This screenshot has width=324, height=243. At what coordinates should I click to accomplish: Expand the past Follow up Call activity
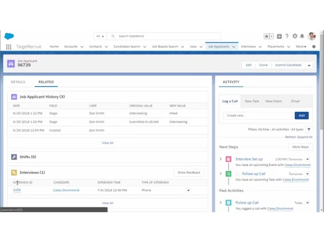(220, 202)
